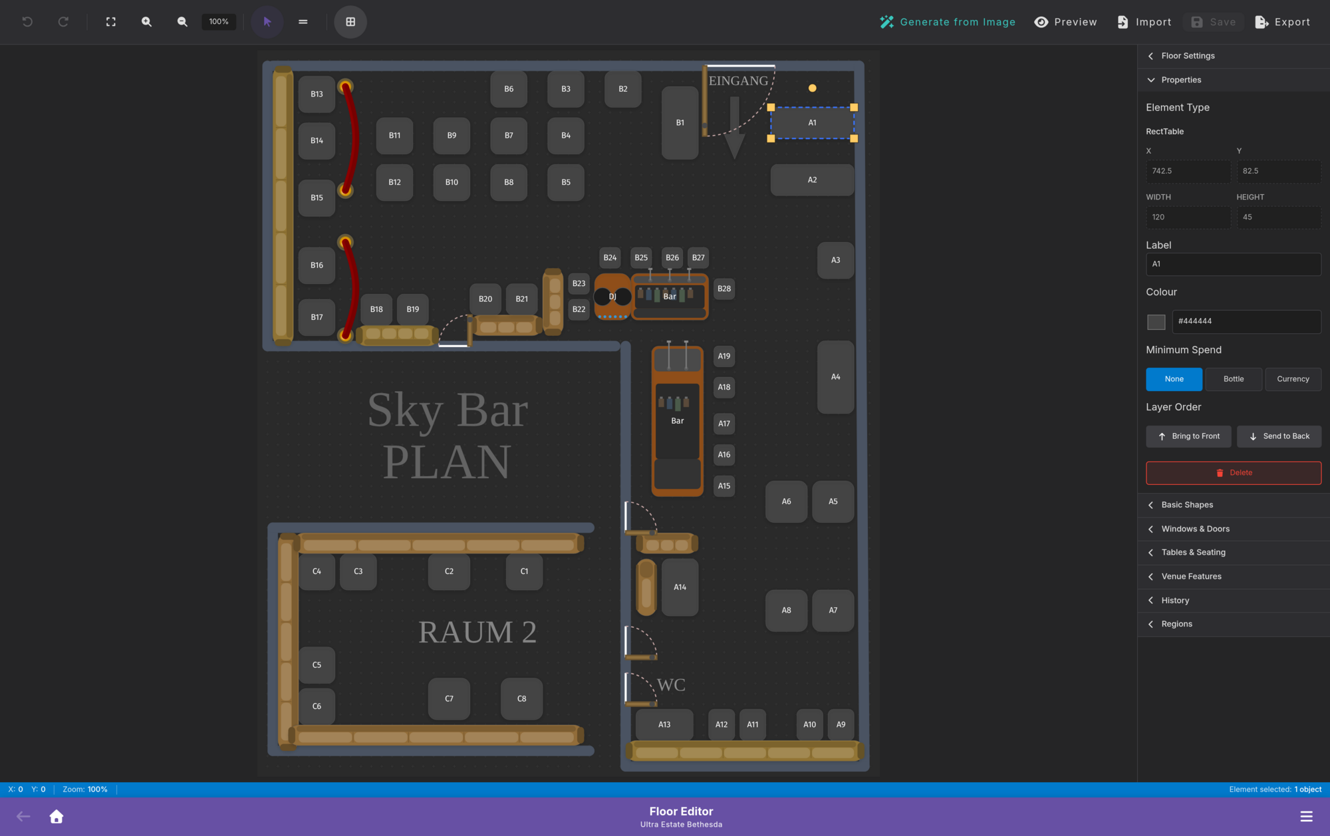
Task: Click the Delete element button
Action: click(x=1233, y=473)
